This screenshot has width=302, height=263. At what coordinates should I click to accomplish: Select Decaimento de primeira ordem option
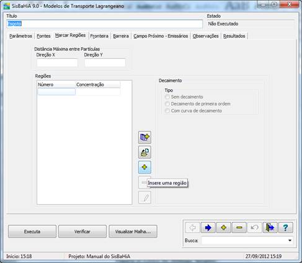[167, 104]
